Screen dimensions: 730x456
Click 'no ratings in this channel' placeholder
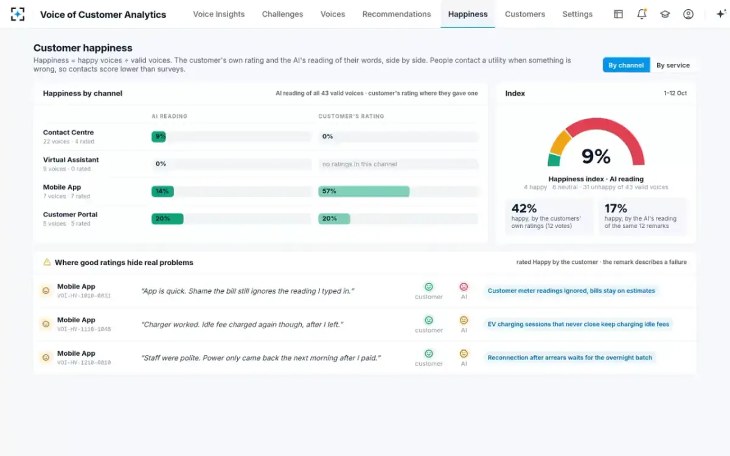[360, 164]
